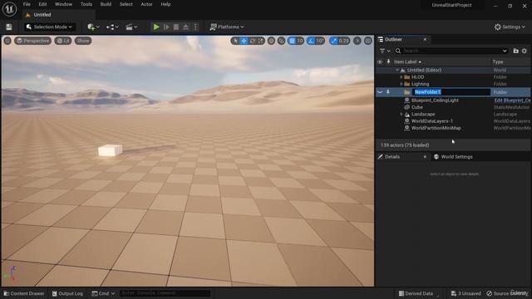The height and width of the screenshot is (299, 532).
Task: Toggle the scale snapping icon
Action: point(334,41)
